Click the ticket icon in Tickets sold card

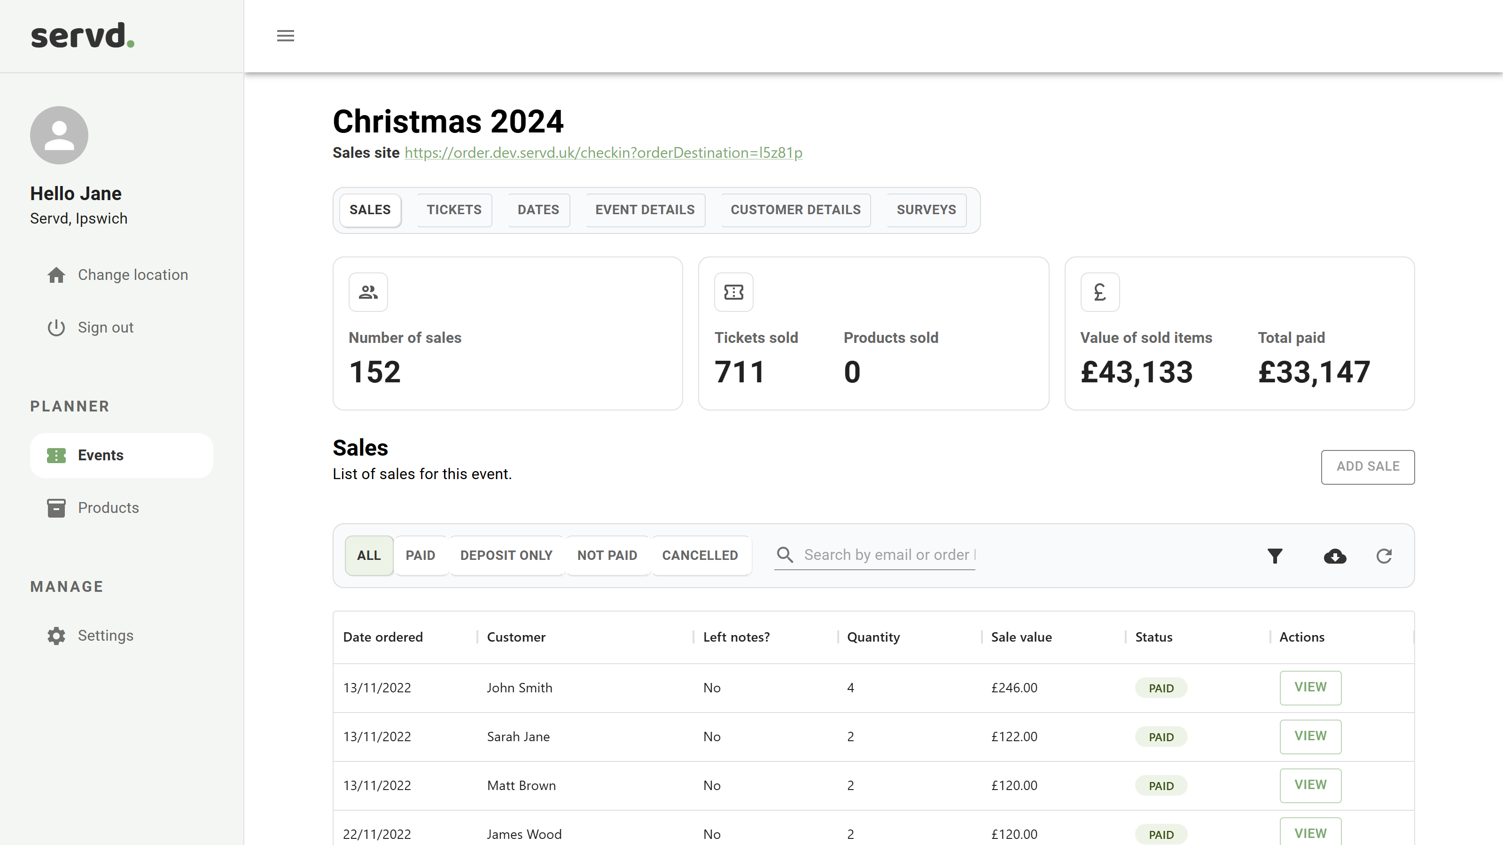click(x=733, y=292)
